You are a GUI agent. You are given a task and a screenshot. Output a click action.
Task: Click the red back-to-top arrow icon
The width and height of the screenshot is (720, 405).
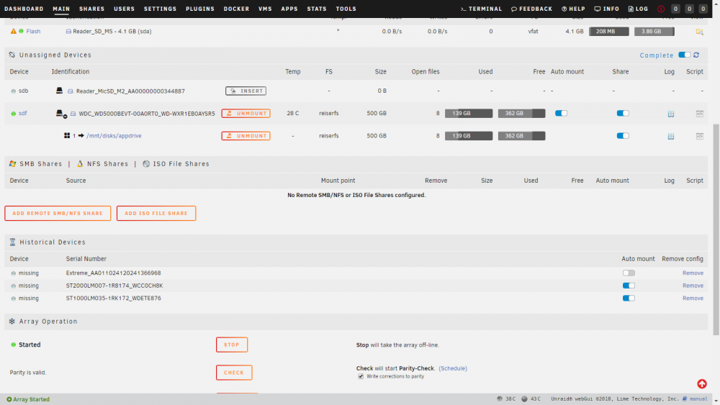pyautogui.click(x=701, y=384)
